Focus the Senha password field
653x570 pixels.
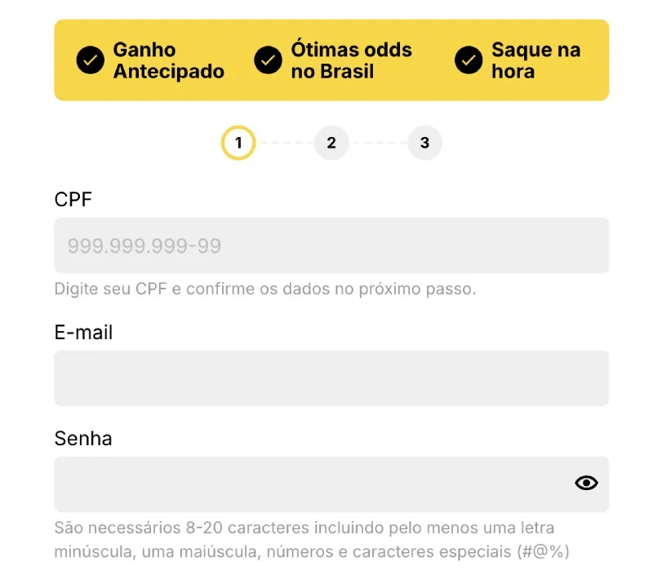(310, 484)
